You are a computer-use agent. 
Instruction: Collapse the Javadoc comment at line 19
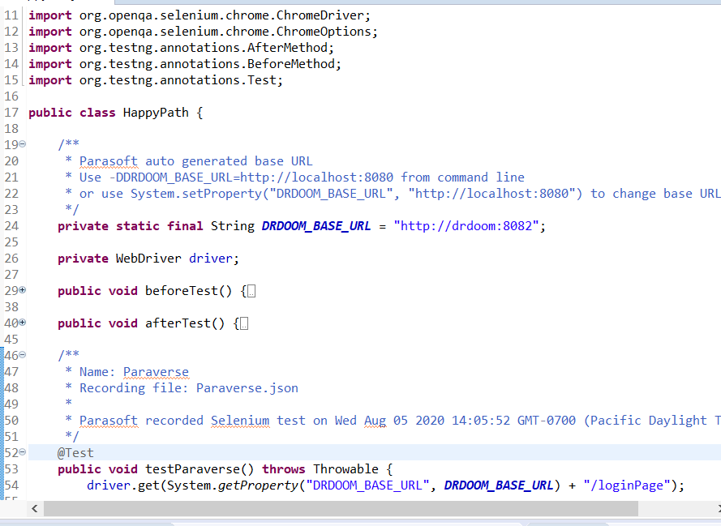[x=22, y=144]
